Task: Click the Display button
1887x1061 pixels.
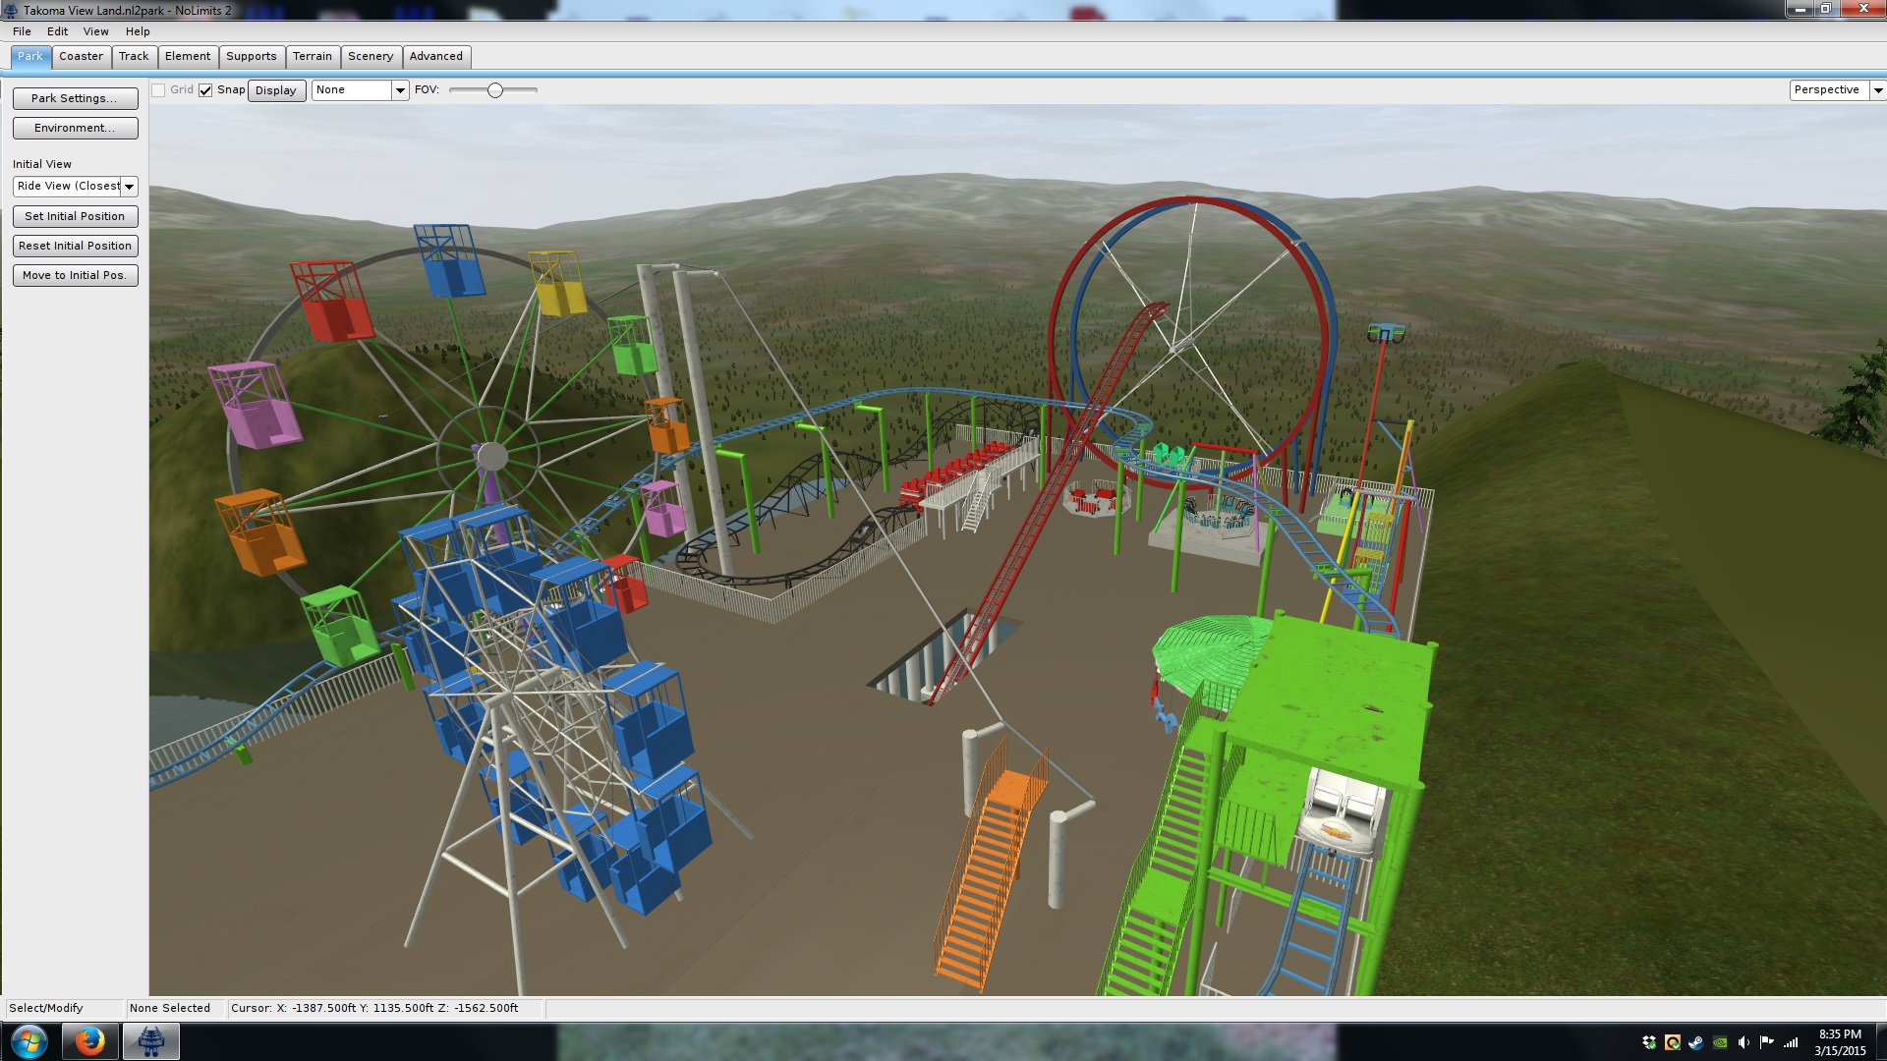Action: coord(275,90)
